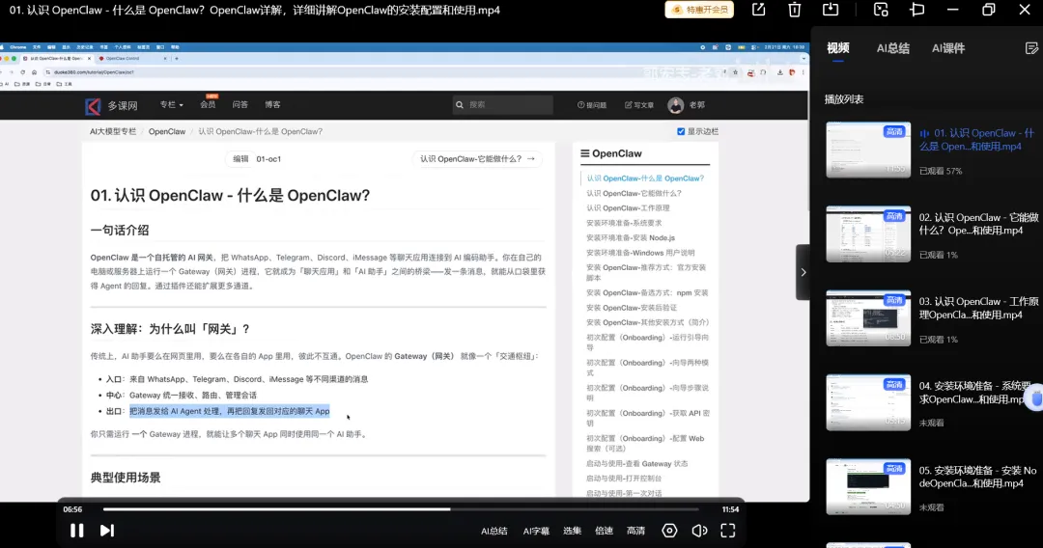Mute the player volume icon
This screenshot has height=548, width=1043.
pyautogui.click(x=699, y=531)
